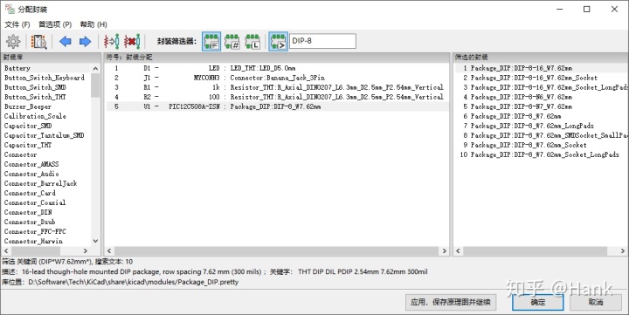Screen dimensions: 629x315
Task: Select Connector_DIN library
Action: [x=47, y=212]
